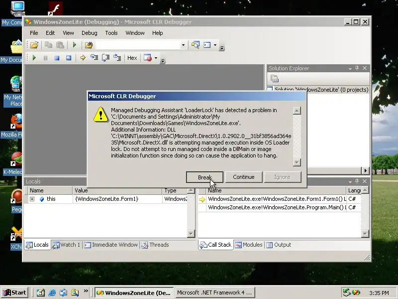
Task: Open the View menu
Action: [x=68, y=33]
